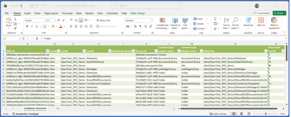Add a new sheet with plus button
This screenshot has height=117, width=291.
58,108
